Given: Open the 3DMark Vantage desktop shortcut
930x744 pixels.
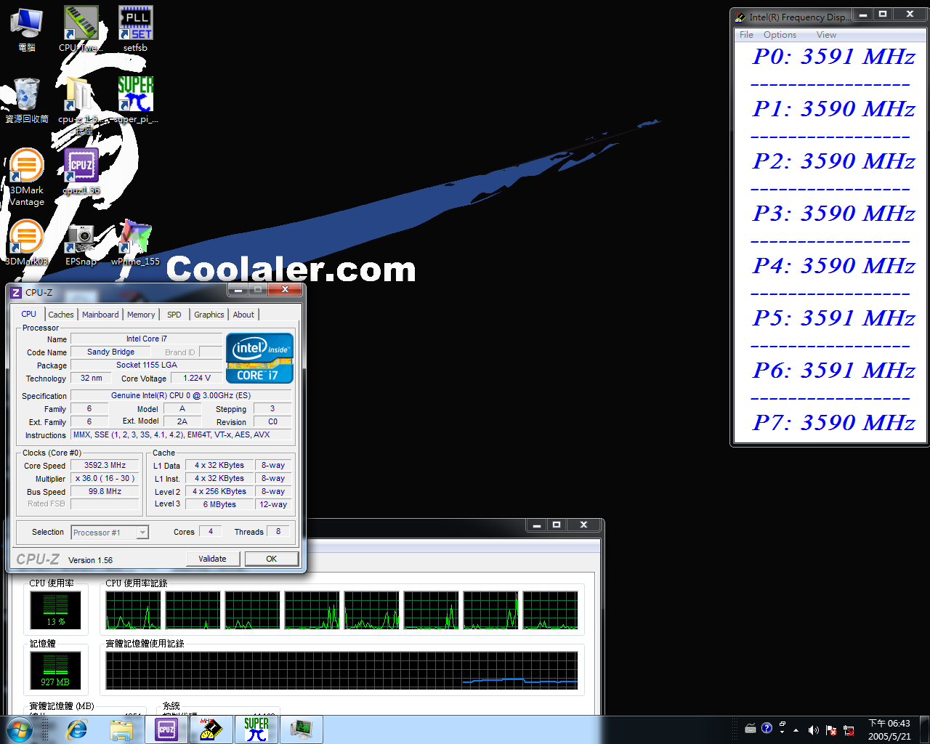Looking at the screenshot, I should point(26,177).
